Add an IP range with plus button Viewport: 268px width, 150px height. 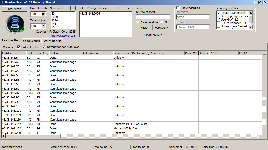tap(119, 8)
